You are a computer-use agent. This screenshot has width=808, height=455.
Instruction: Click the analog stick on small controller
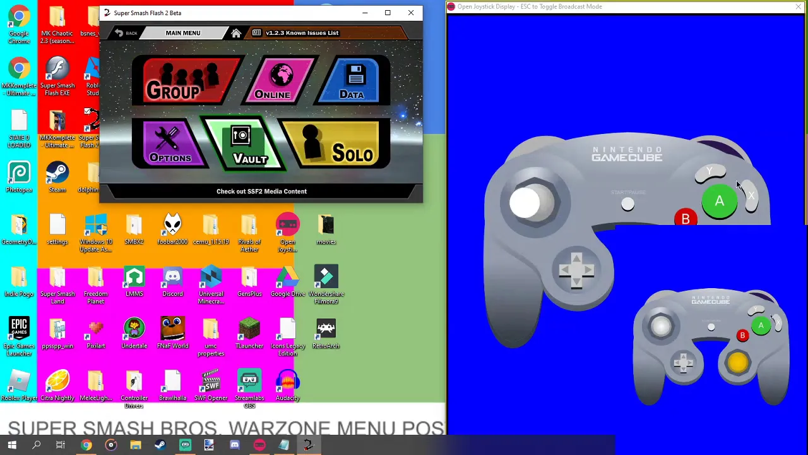(x=661, y=326)
